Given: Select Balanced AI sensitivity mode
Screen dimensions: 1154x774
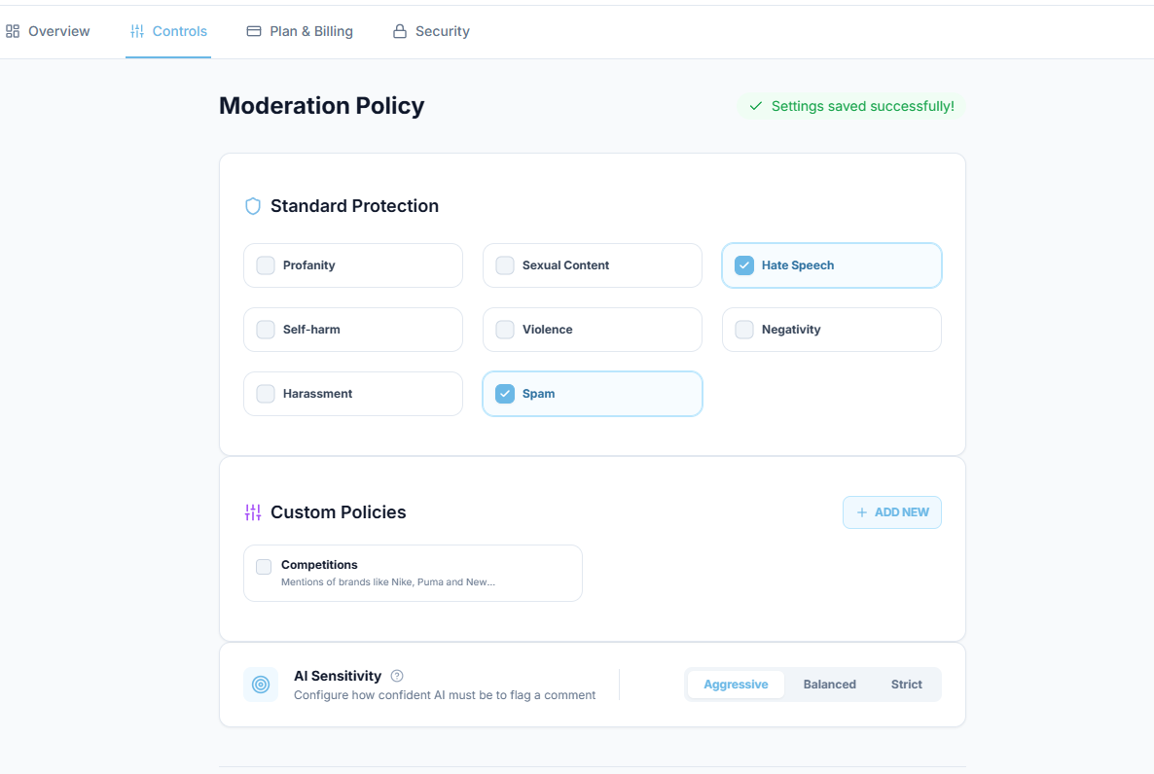Looking at the screenshot, I should [x=829, y=685].
